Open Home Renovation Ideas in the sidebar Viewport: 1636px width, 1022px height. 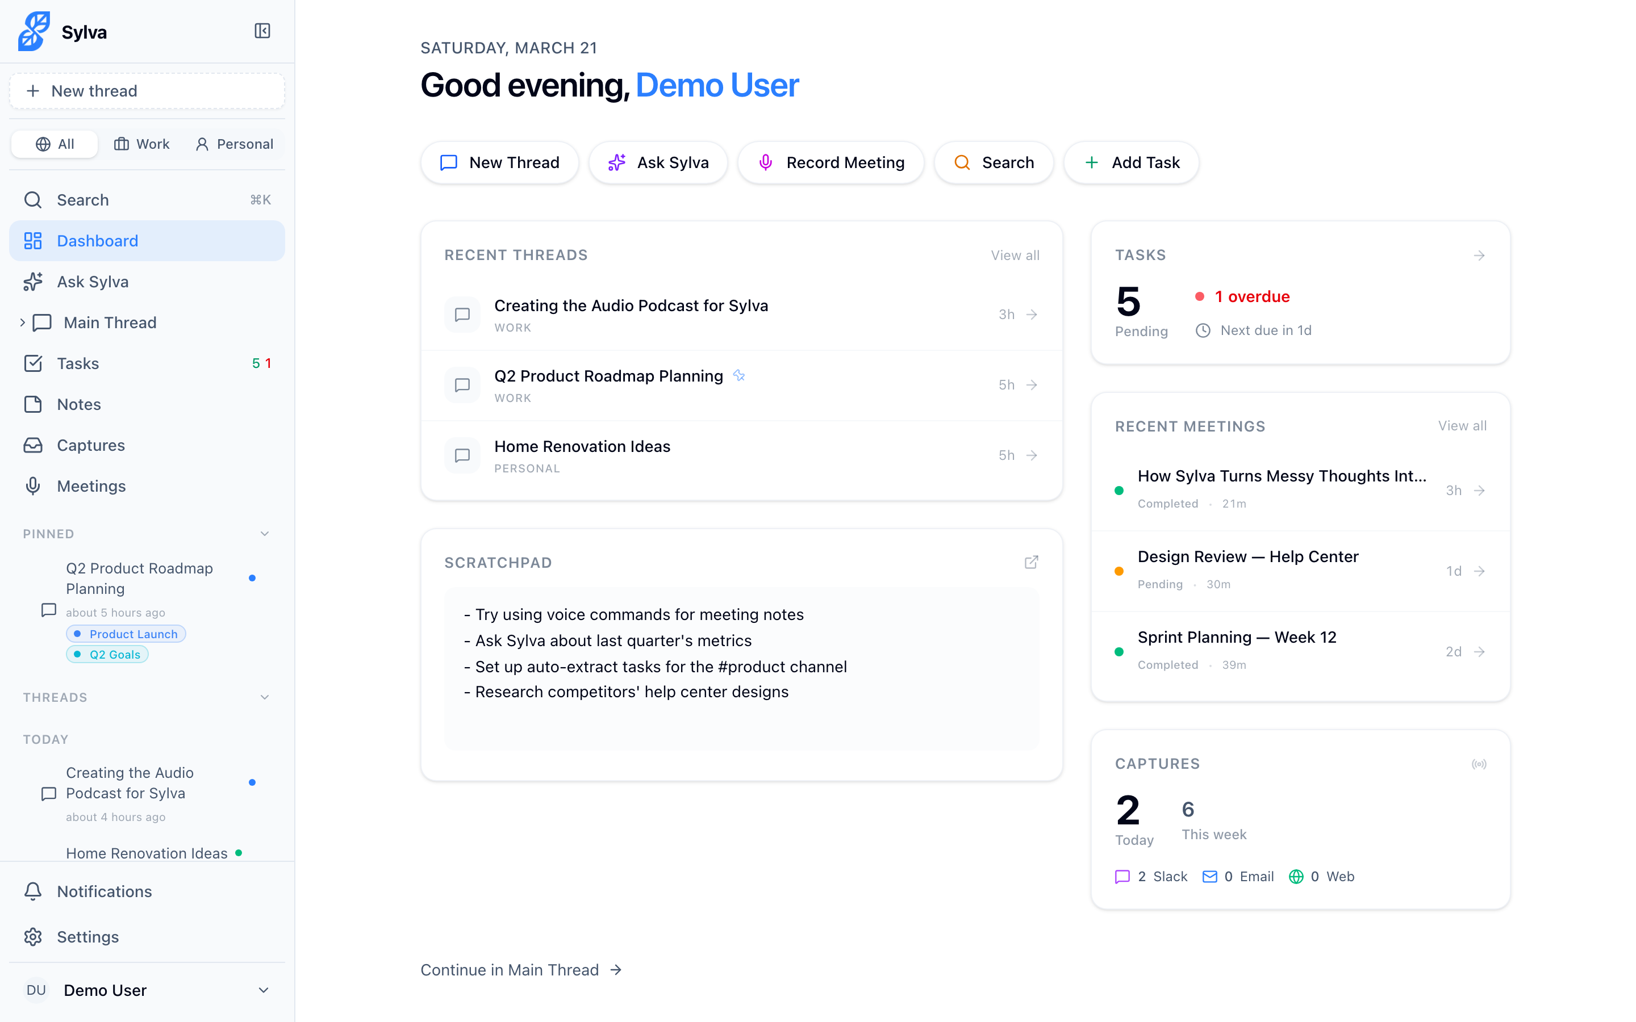[x=147, y=853]
